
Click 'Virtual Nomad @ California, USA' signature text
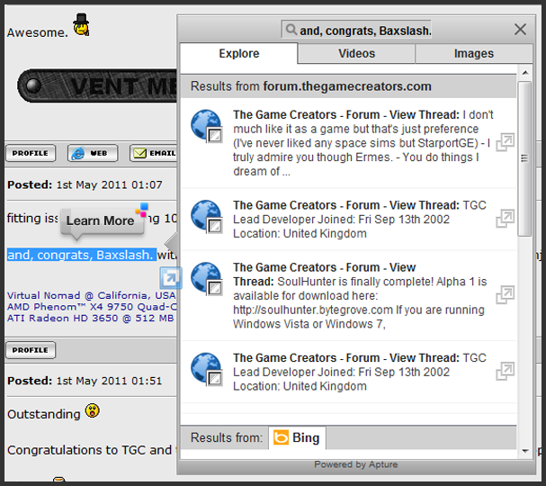(x=91, y=295)
